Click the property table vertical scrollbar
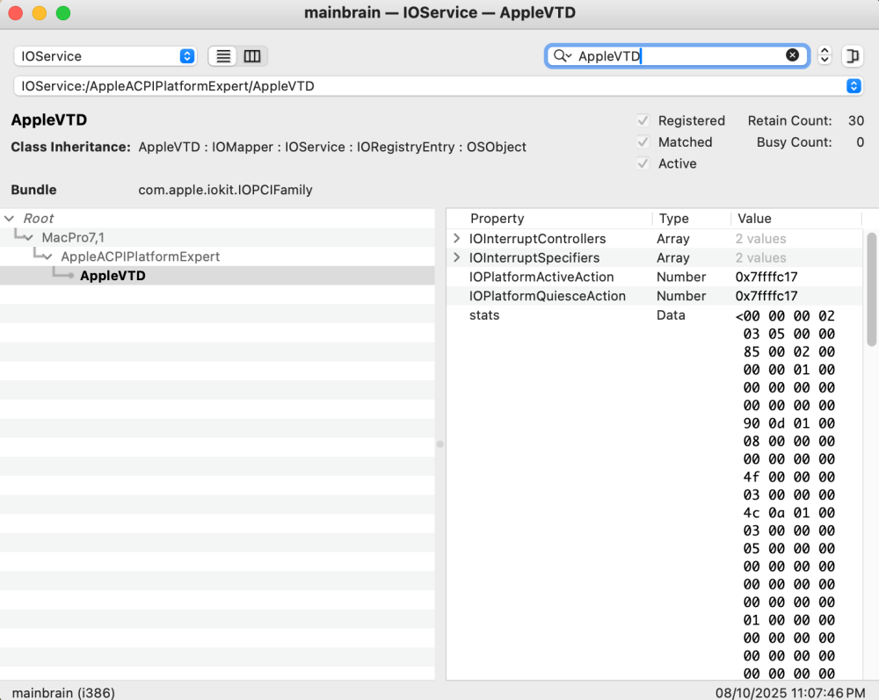879x700 pixels. point(871,290)
